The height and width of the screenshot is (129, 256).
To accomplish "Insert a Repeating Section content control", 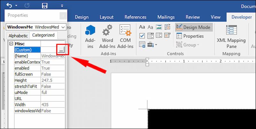I will 142,44.
